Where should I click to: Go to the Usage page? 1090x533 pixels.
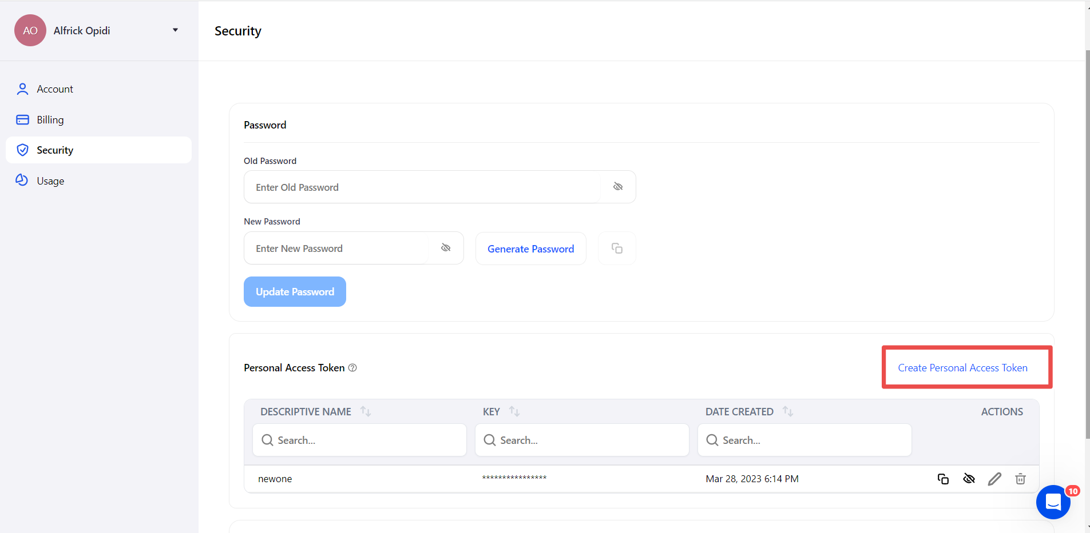click(50, 181)
